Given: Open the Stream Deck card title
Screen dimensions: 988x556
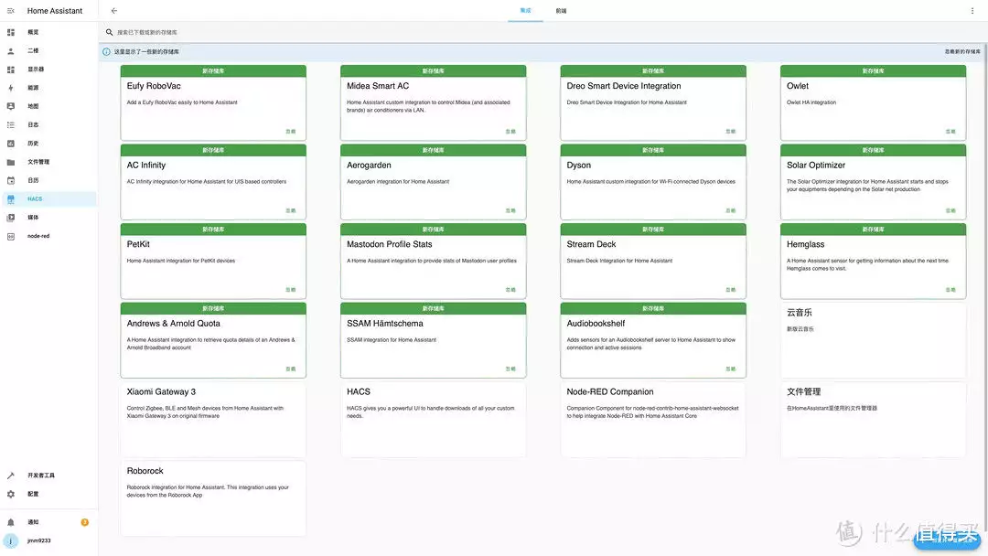Looking at the screenshot, I should pyautogui.click(x=591, y=244).
